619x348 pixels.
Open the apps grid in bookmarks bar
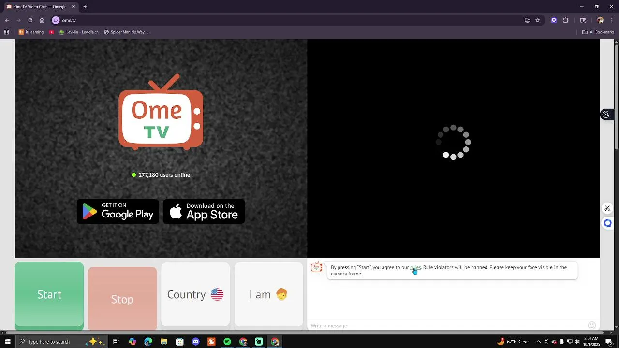[6, 32]
